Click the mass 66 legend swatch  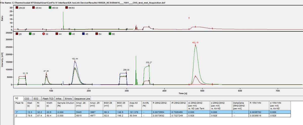point(110,34)
